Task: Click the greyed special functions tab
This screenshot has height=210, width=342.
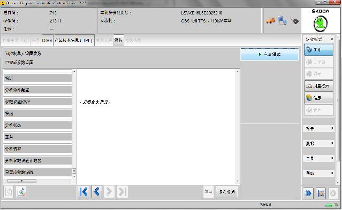Action: (x=133, y=41)
